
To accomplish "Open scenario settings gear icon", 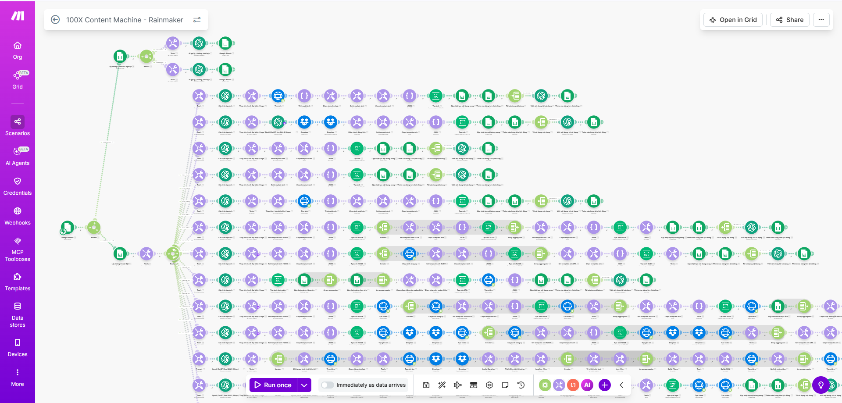I will click(489, 385).
